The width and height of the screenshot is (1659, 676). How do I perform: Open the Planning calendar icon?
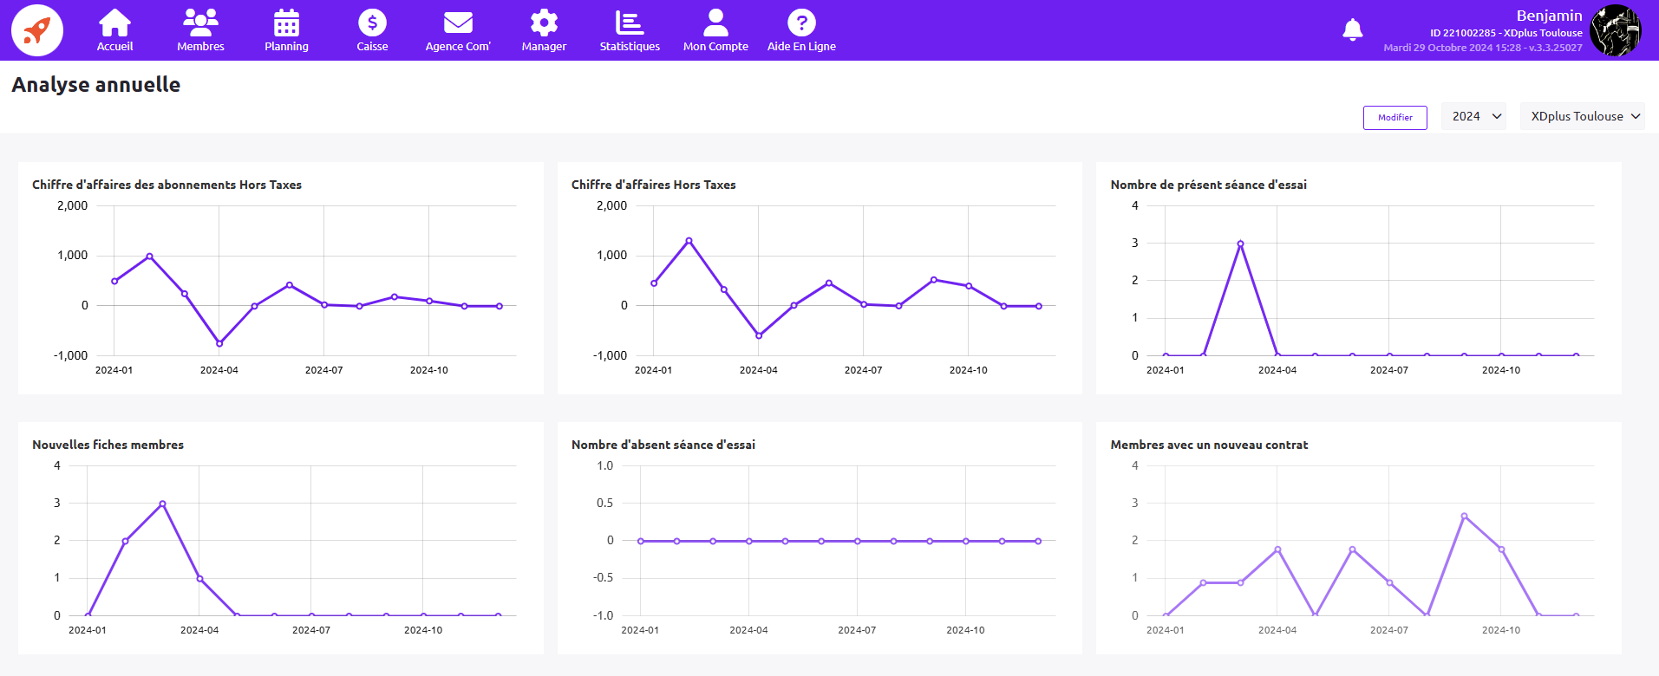pyautogui.click(x=286, y=23)
